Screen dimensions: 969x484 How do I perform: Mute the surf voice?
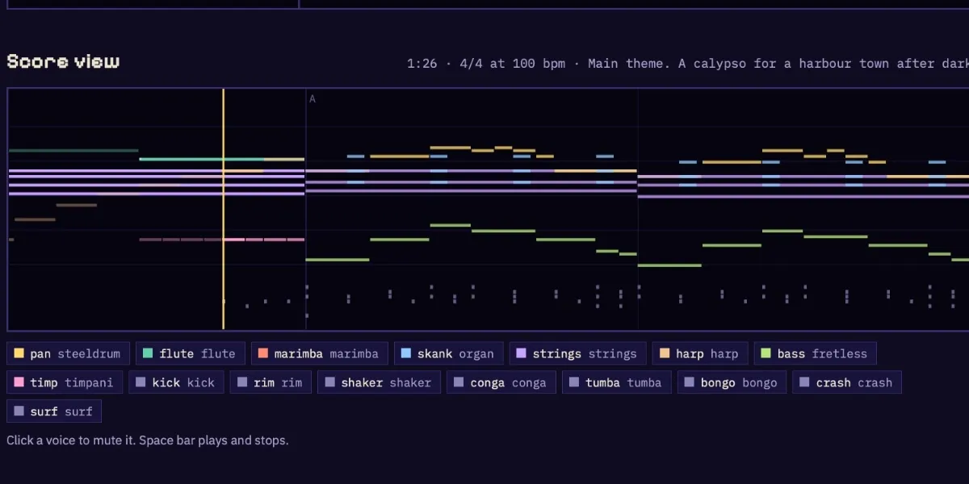54,411
